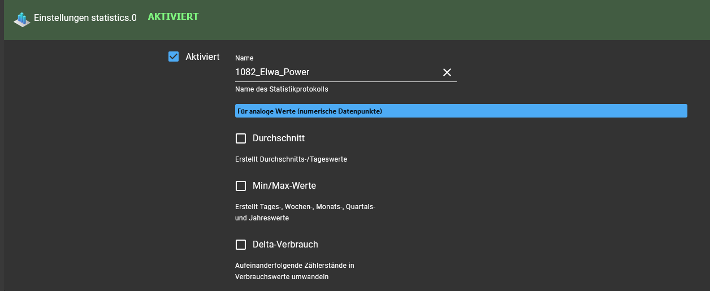This screenshot has width=710, height=291.
Task: Click the 'Aktiviert' label next to checkbox
Action: [202, 57]
